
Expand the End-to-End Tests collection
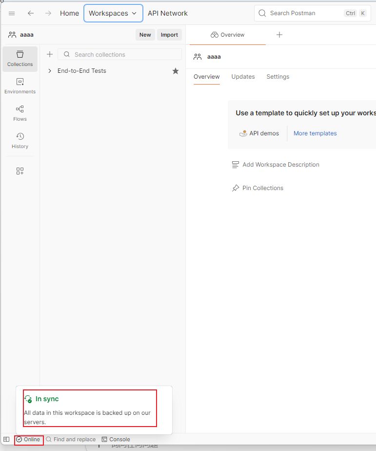tap(50, 71)
